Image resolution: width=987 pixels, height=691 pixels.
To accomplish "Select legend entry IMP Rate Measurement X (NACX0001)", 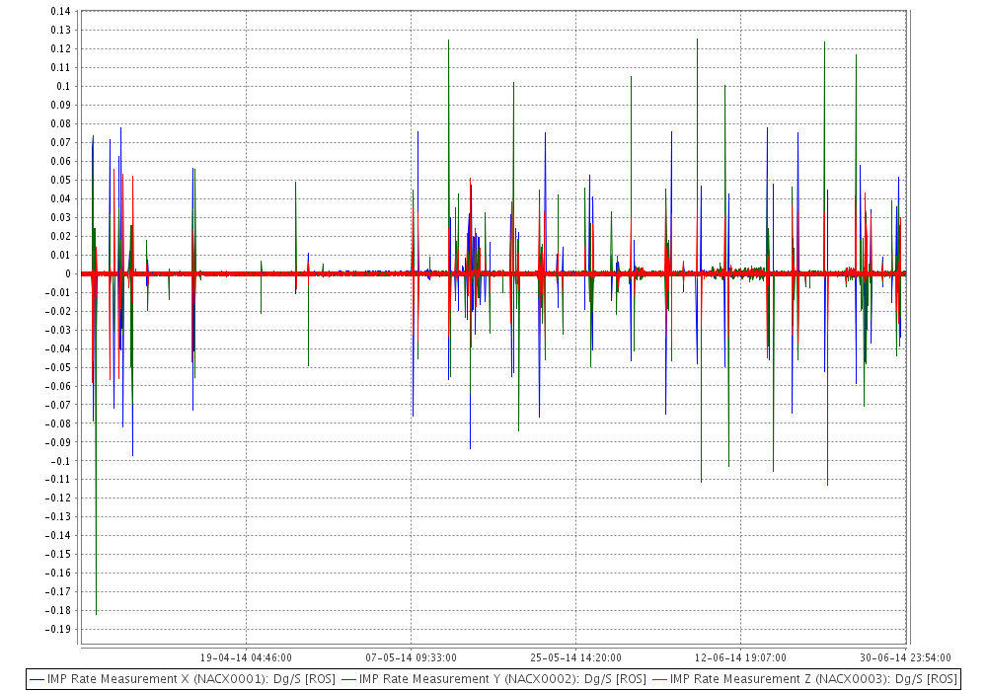I will tap(190, 679).
